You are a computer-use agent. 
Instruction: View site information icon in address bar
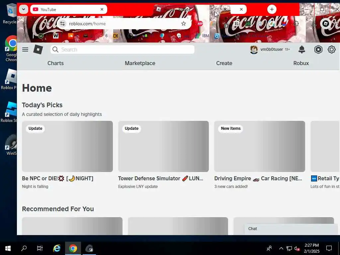tap(62, 24)
